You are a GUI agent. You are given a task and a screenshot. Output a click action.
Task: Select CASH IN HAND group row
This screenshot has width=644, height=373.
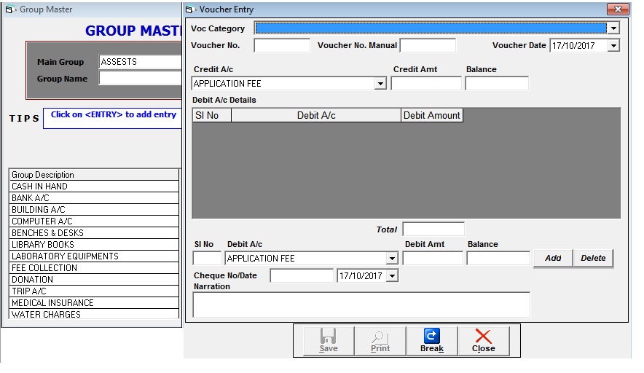[x=94, y=186]
